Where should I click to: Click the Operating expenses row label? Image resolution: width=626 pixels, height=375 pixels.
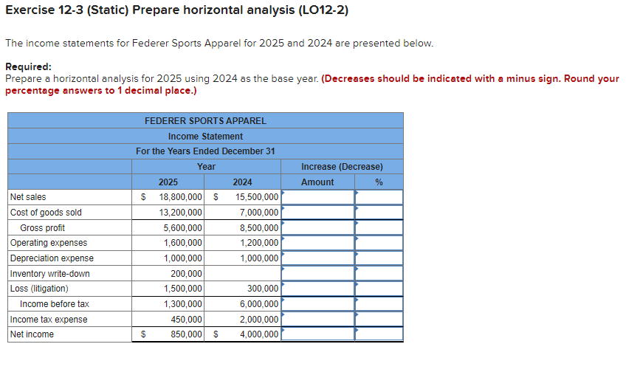pyautogui.click(x=49, y=243)
